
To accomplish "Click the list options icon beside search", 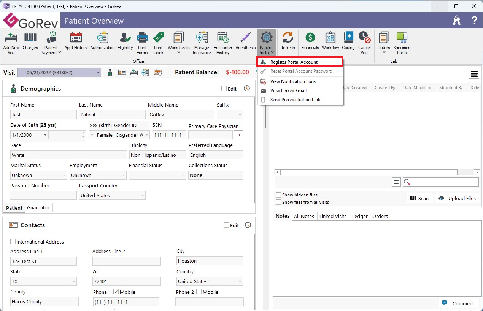I will tap(396, 182).
